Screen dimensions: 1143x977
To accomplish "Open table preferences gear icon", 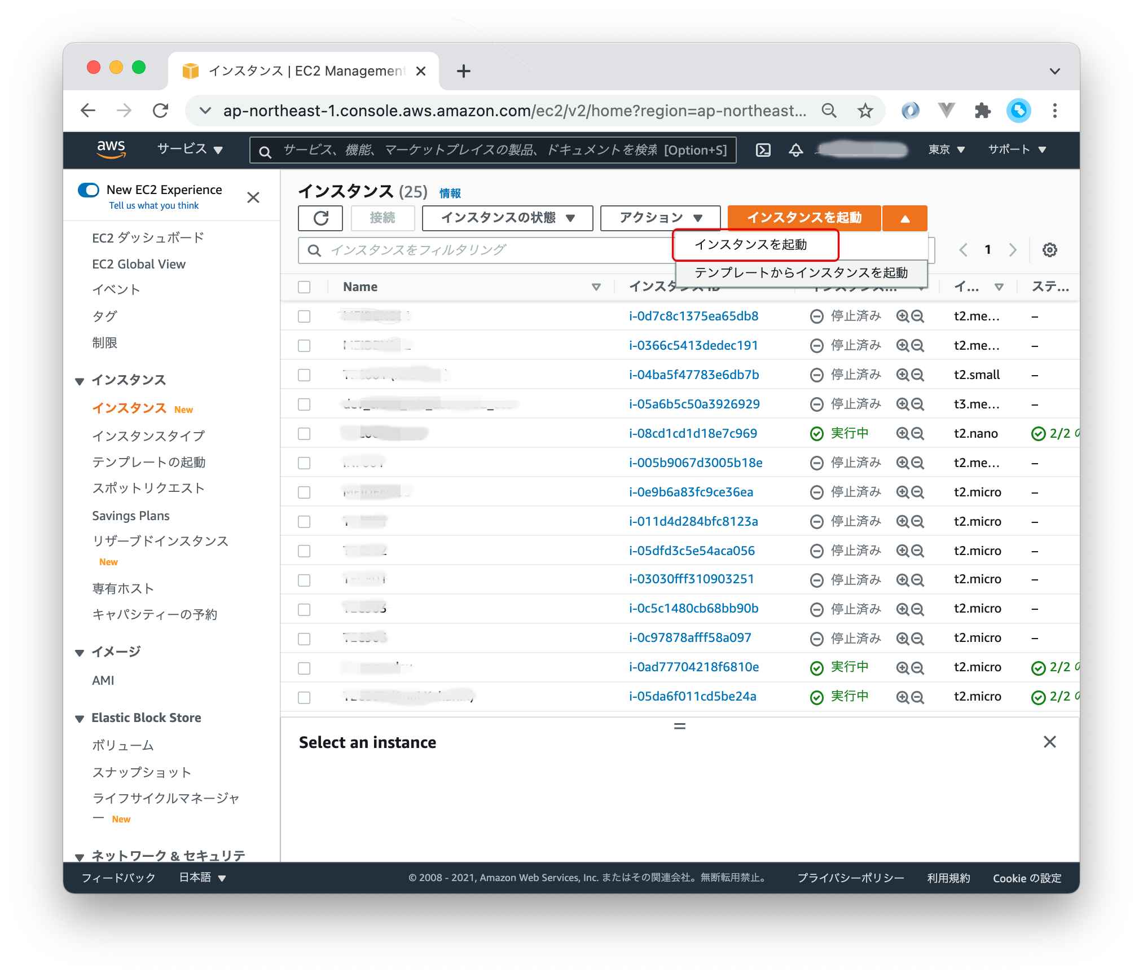I will (1049, 250).
